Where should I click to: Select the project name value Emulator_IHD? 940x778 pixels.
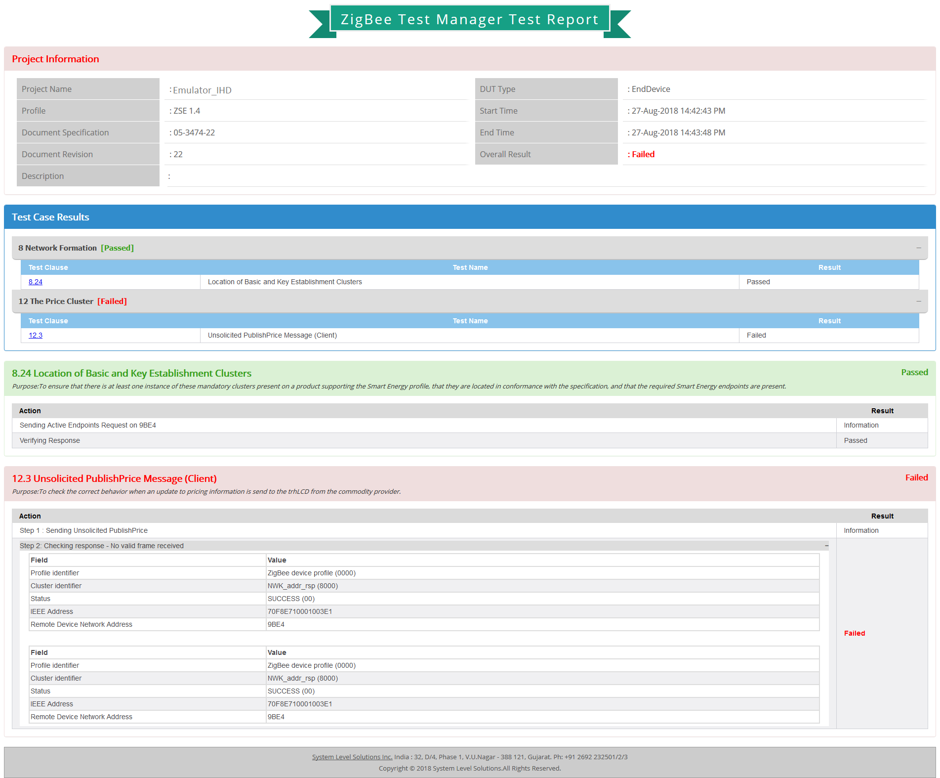coord(202,90)
